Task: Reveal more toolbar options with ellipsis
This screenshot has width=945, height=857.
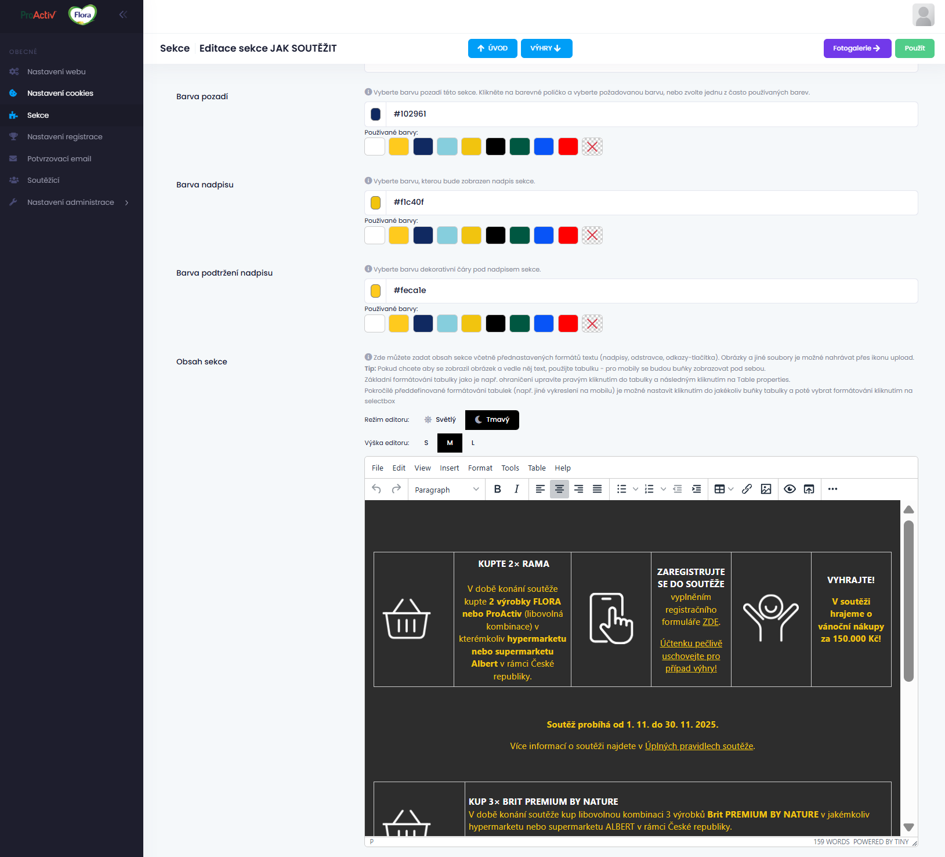Action: [832, 489]
